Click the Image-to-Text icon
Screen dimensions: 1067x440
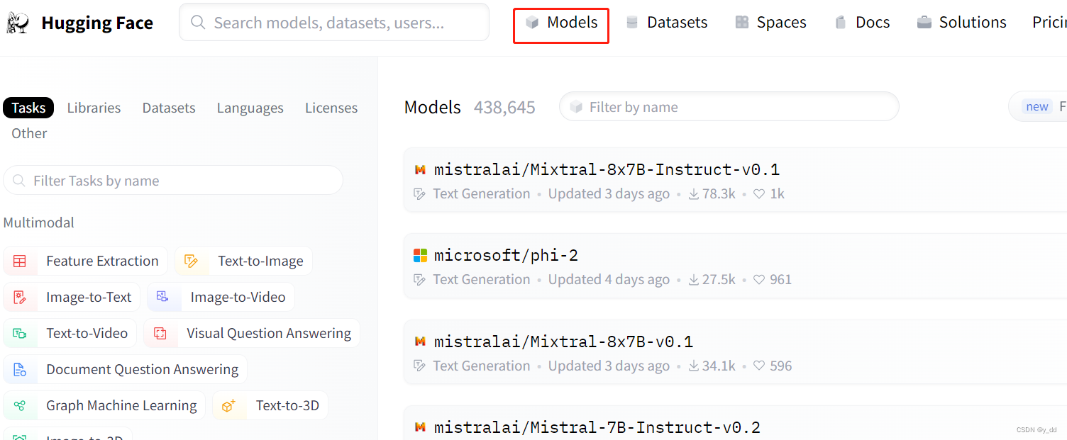pyautogui.click(x=20, y=298)
